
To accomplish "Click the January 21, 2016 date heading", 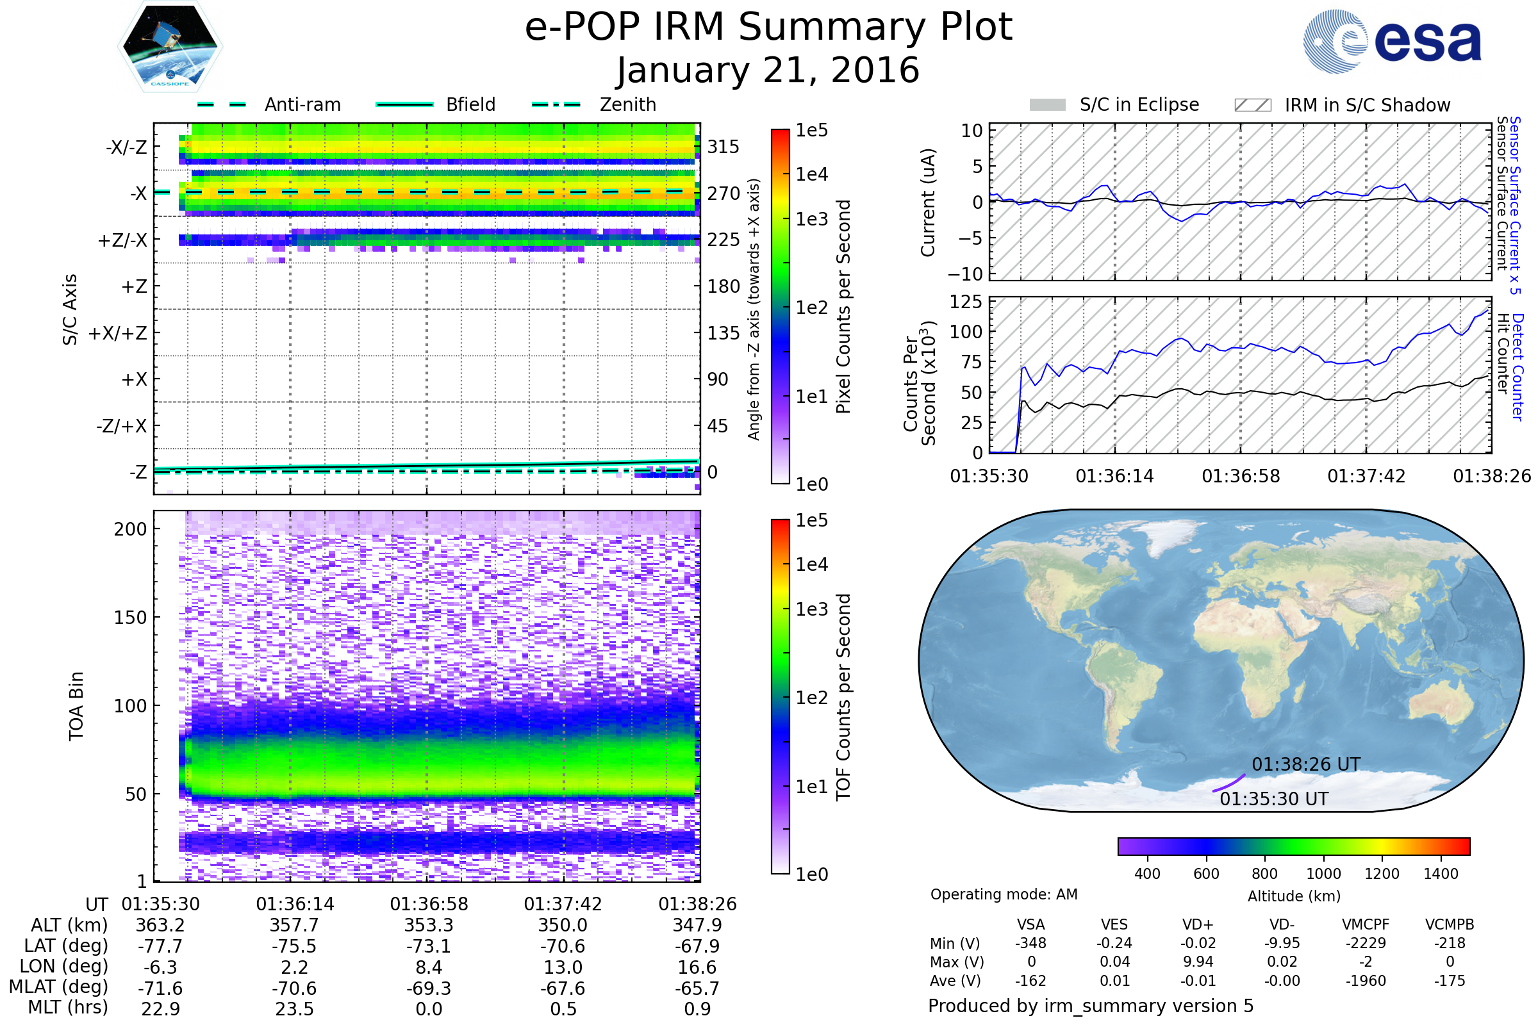I will tap(768, 70).
